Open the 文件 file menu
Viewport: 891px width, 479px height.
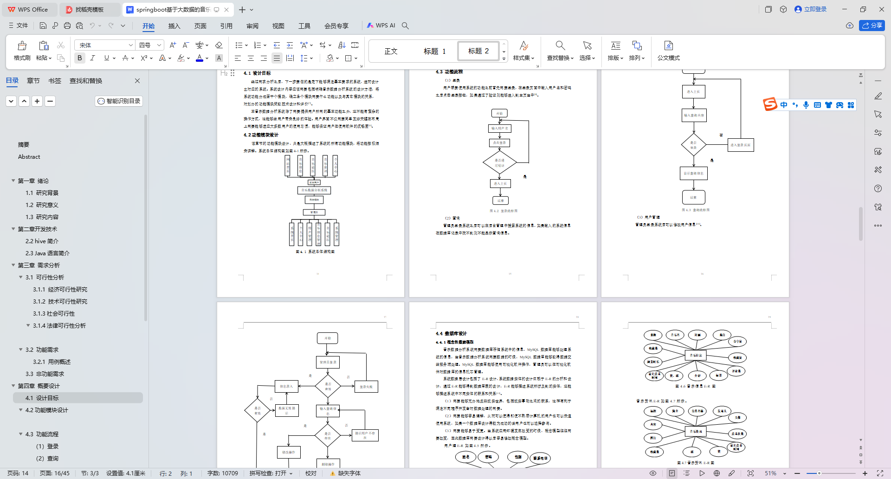click(19, 26)
